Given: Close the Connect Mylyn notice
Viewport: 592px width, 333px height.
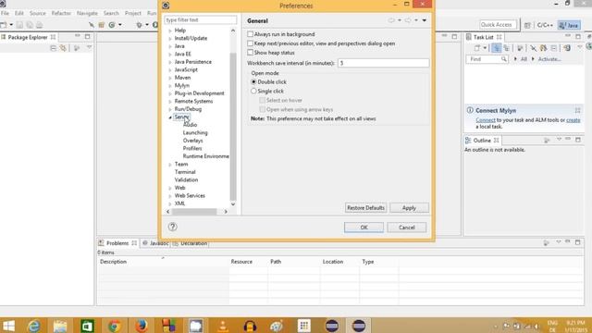Looking at the screenshot, I should click(x=577, y=110).
